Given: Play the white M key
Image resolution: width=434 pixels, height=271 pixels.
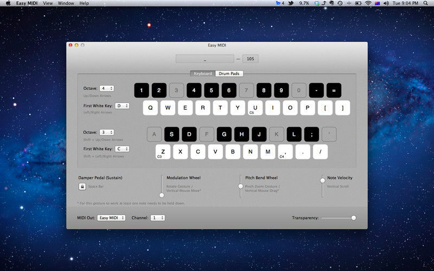Looking at the screenshot, I should click(267, 152).
